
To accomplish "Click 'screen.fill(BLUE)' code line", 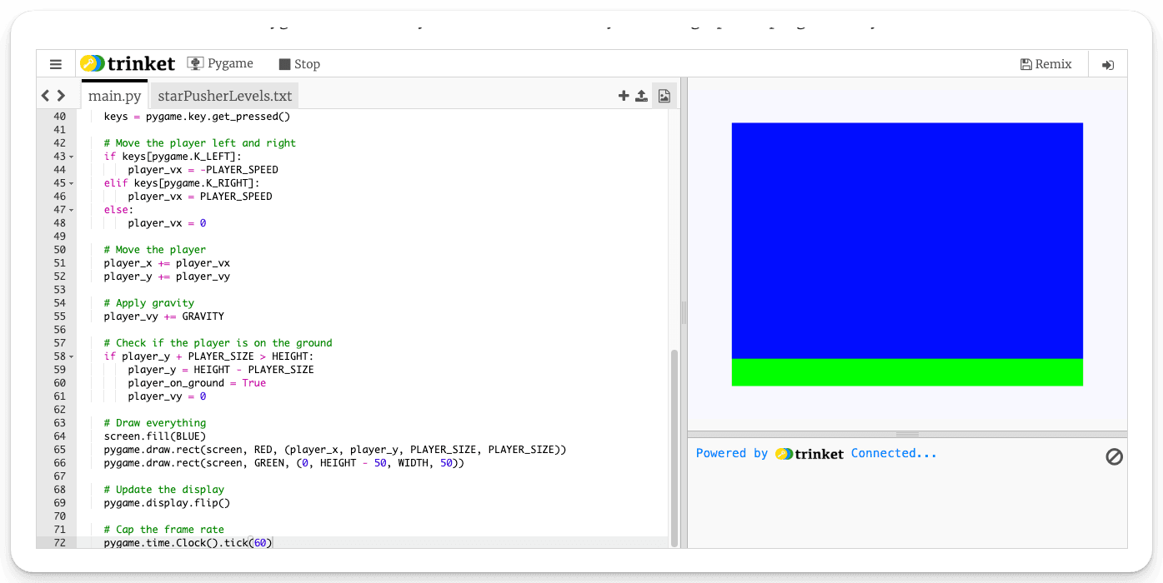I will [155, 436].
